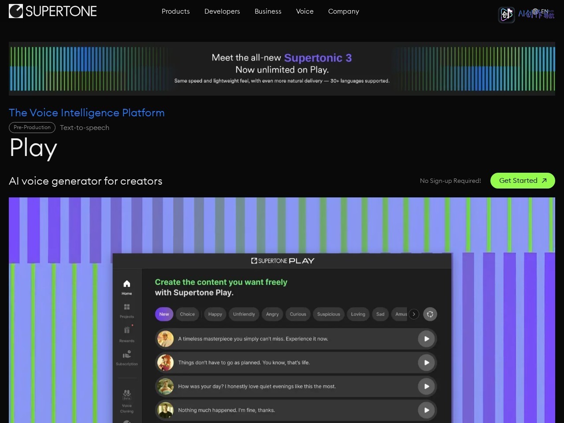Play the 'How was your day' sample
This screenshot has height=423, width=564.
pyautogui.click(x=427, y=386)
